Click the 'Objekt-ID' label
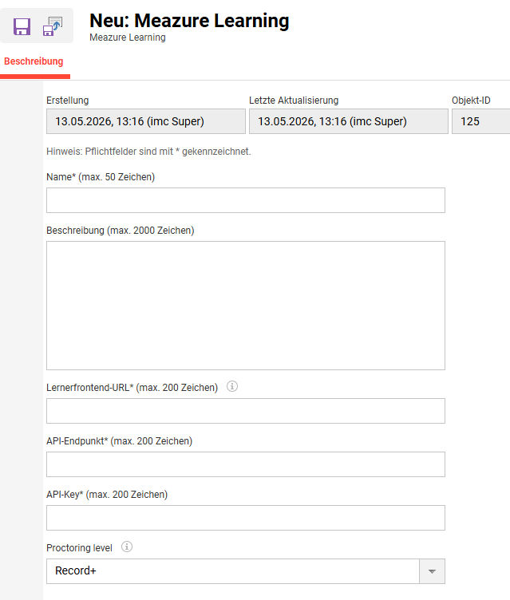The image size is (510, 600). 471,101
